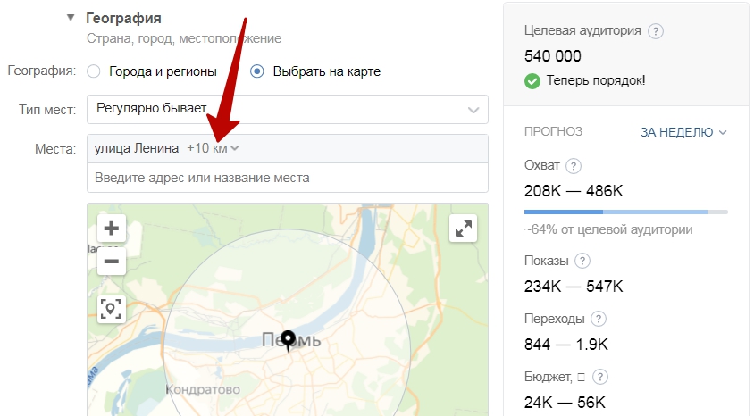Click the location pin on Пермь
The image size is (754, 416).
tap(288, 339)
